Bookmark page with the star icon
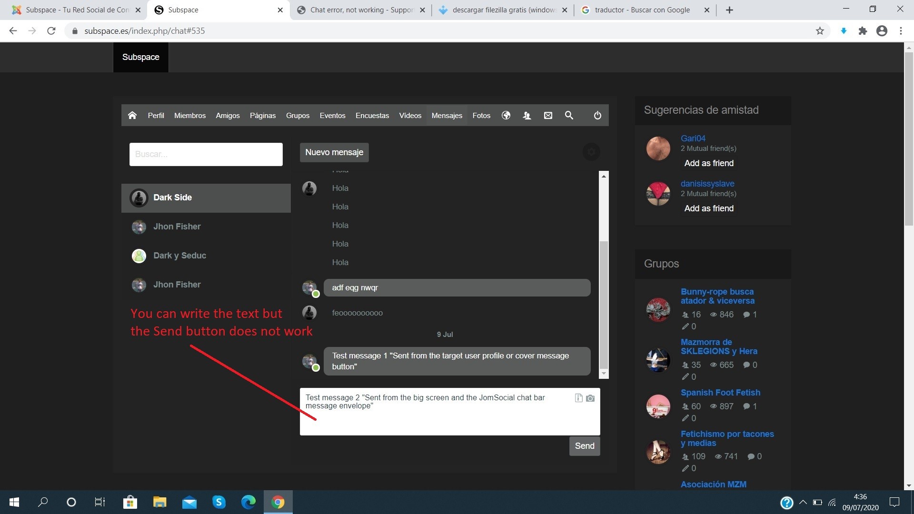The height and width of the screenshot is (514, 914). pos(820,31)
